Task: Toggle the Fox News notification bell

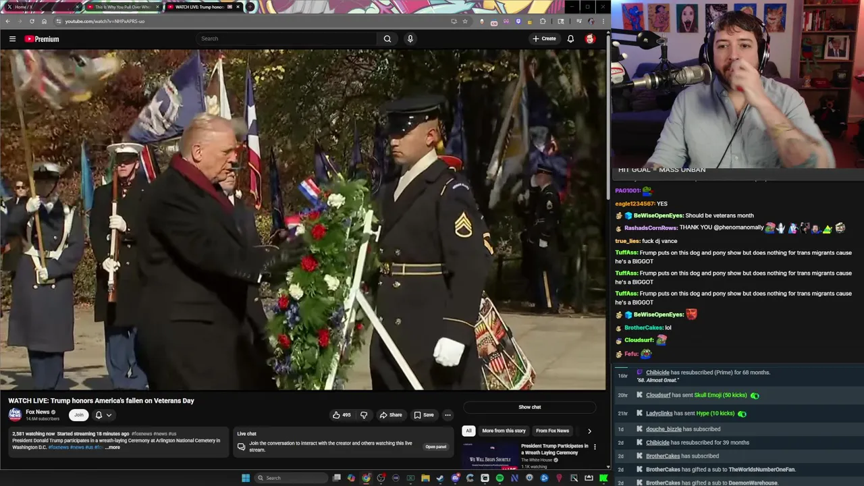Action: click(x=99, y=415)
